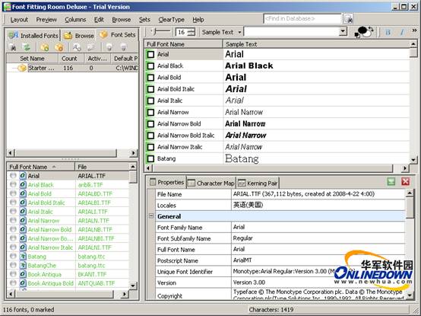Toggle the round marker beside Arial Bold Italic file
This screenshot has height=316, width=421.
[x=13, y=203]
